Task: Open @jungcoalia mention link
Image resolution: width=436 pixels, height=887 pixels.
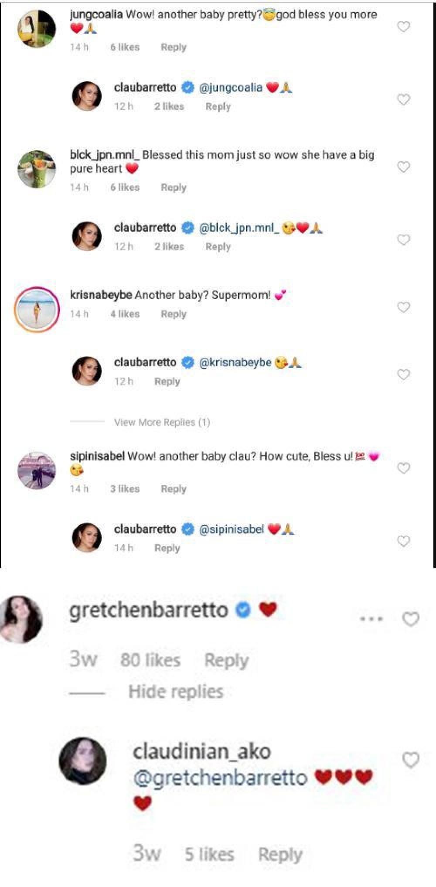Action: pyautogui.click(x=231, y=88)
